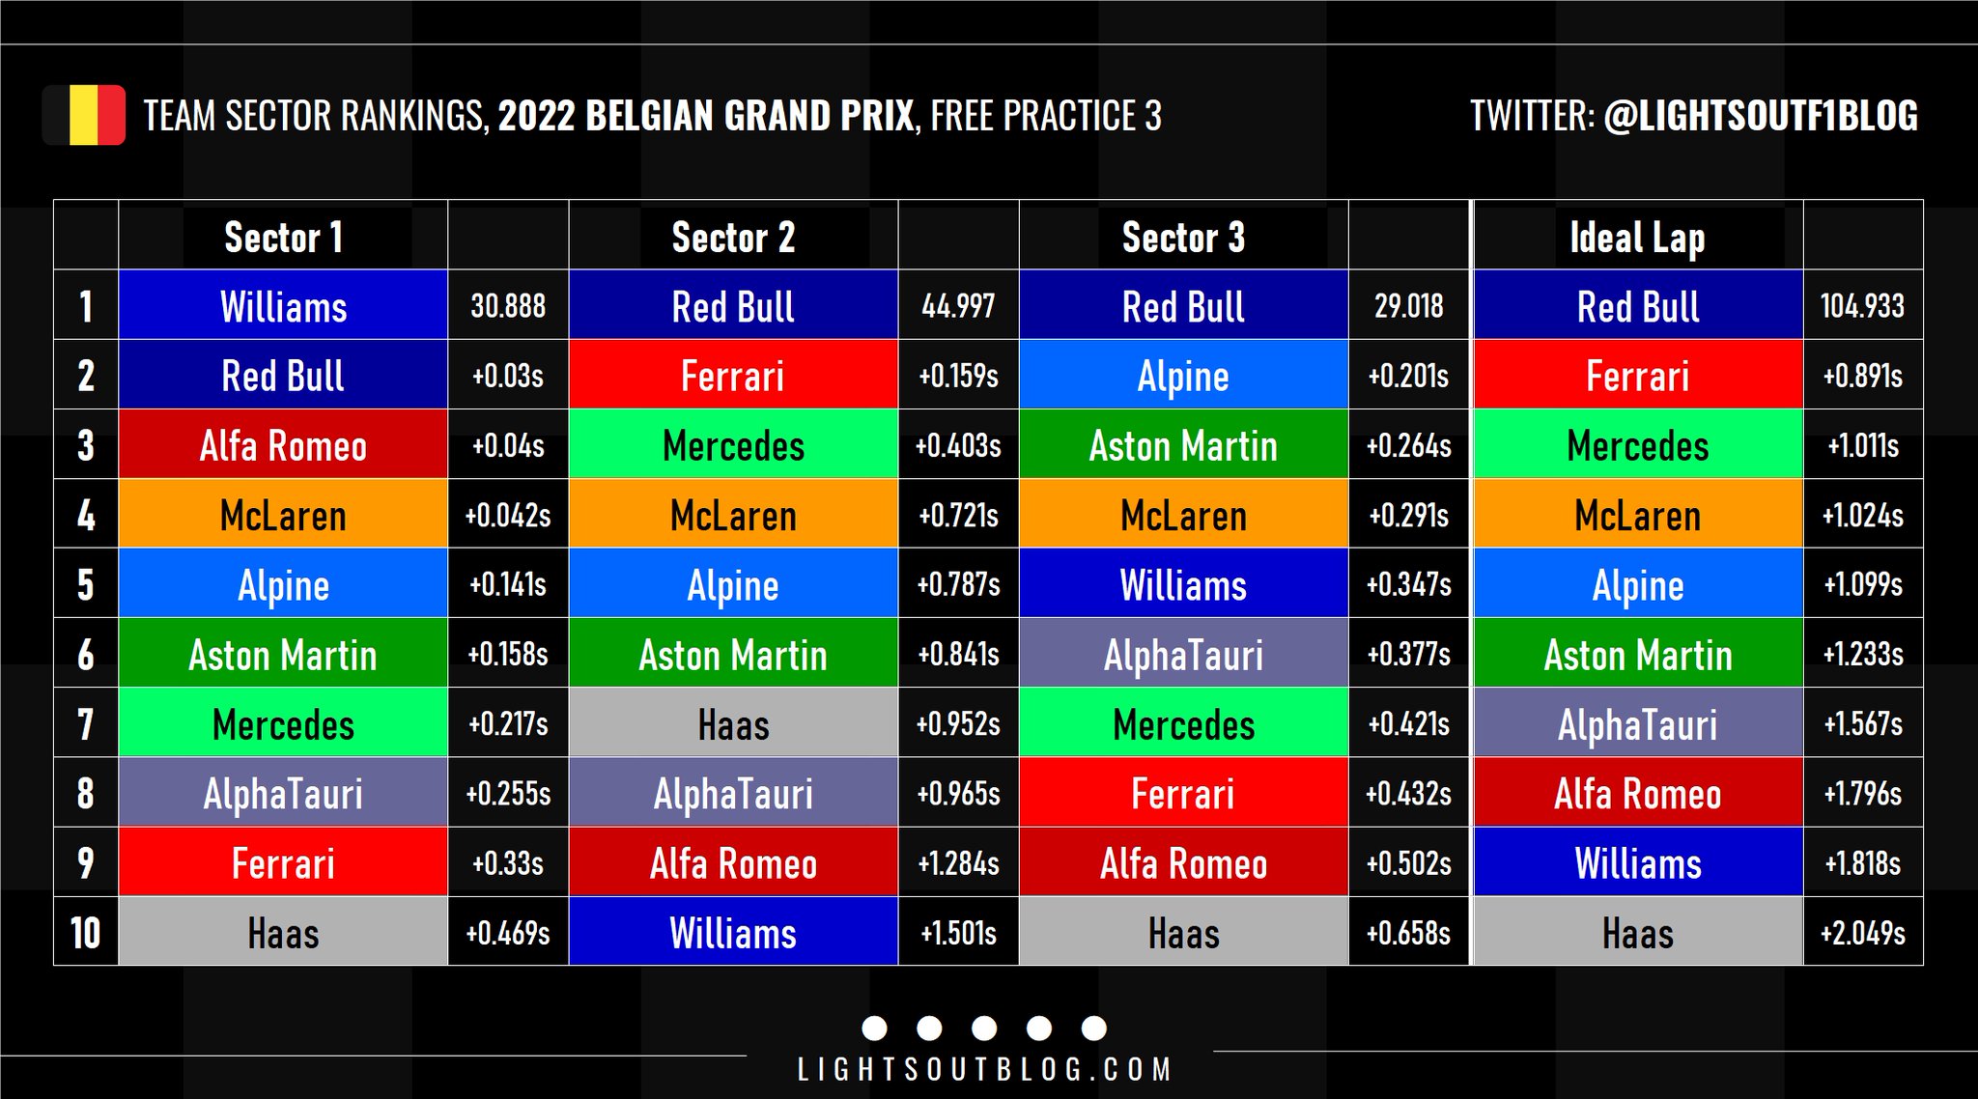
Task: Click the 104.933 ideal lap time
Action: coord(1862,306)
